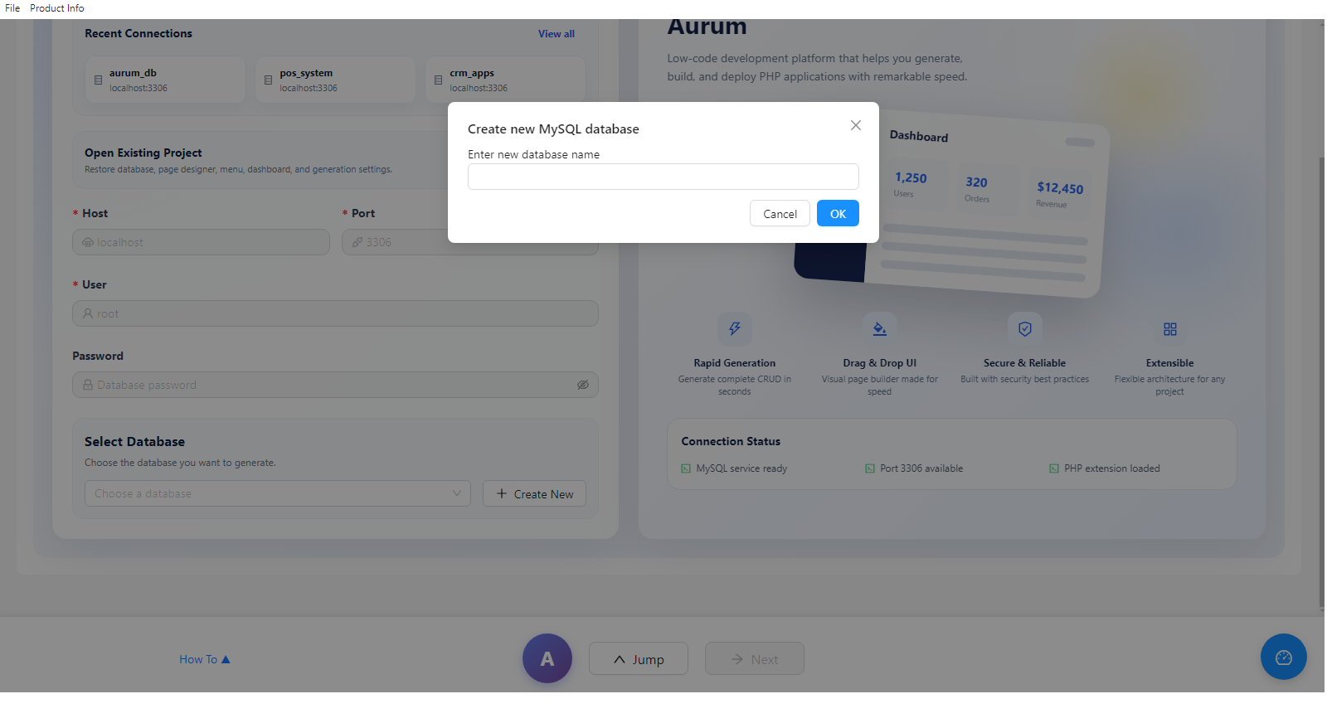Click the host globe icon
1327x723 pixels.
coord(88,242)
